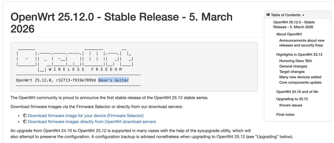334x143 pixels.
Task: Collapse the Table of Contents caret
Action: point(303,15)
